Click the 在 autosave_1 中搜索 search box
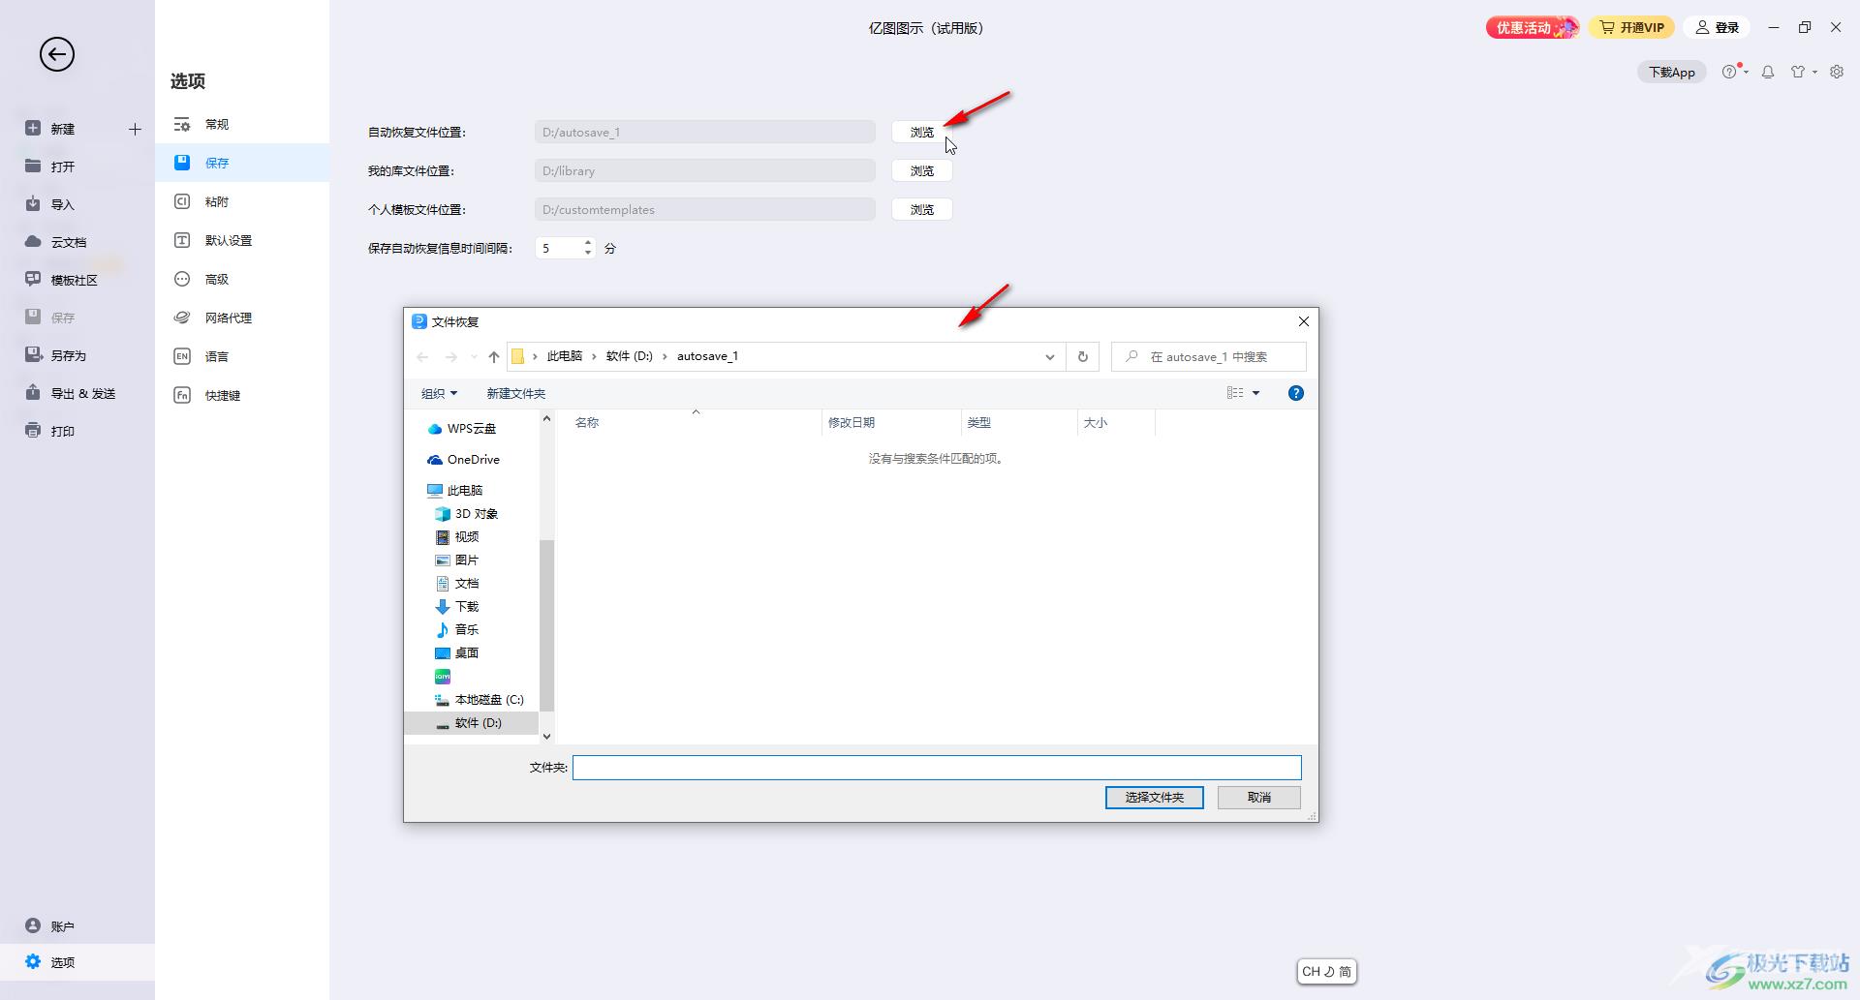Viewport: 1860px width, 1000px height. 1209,356
